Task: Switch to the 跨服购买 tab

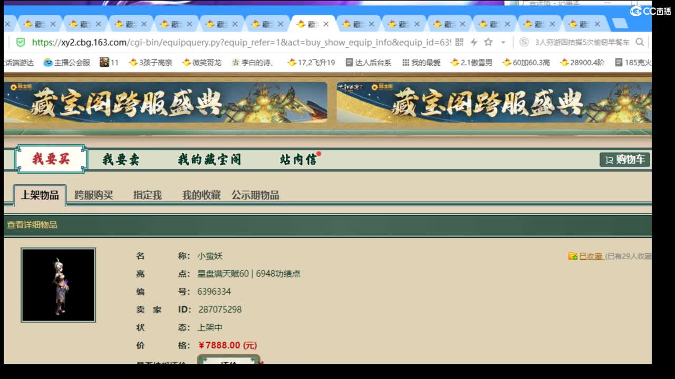Action: [94, 195]
